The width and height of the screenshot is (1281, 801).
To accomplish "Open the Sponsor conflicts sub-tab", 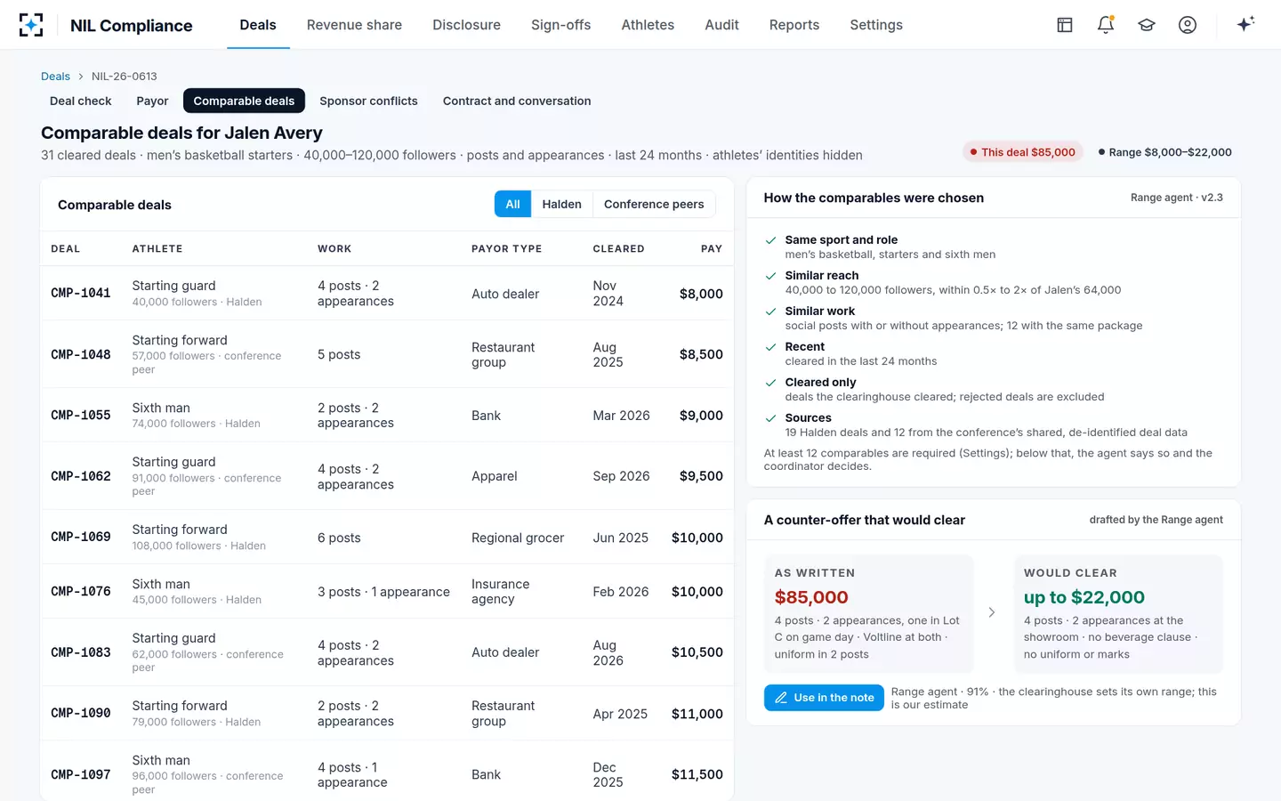I will click(368, 101).
